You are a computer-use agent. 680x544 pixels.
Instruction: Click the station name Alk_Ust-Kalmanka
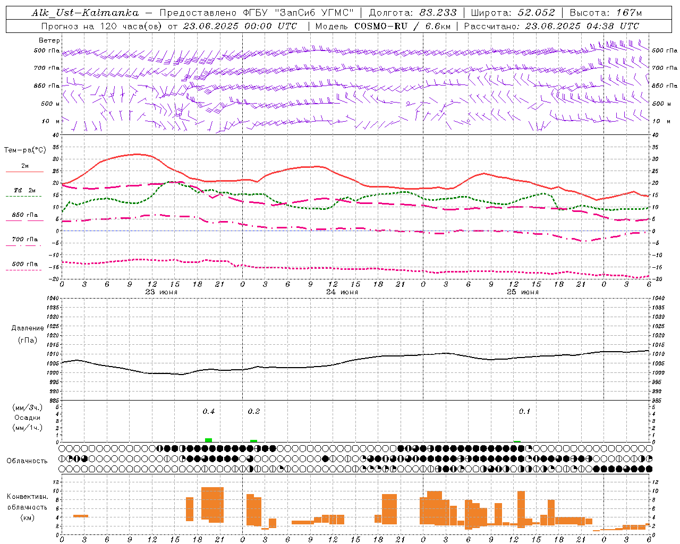pyautogui.click(x=85, y=13)
